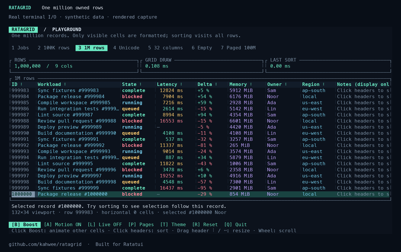401x252 pixels.
Task: Click the latency value '19252 ms'
Action: (x=171, y=176)
